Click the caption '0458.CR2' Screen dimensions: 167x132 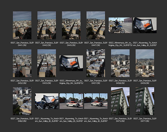120,83
